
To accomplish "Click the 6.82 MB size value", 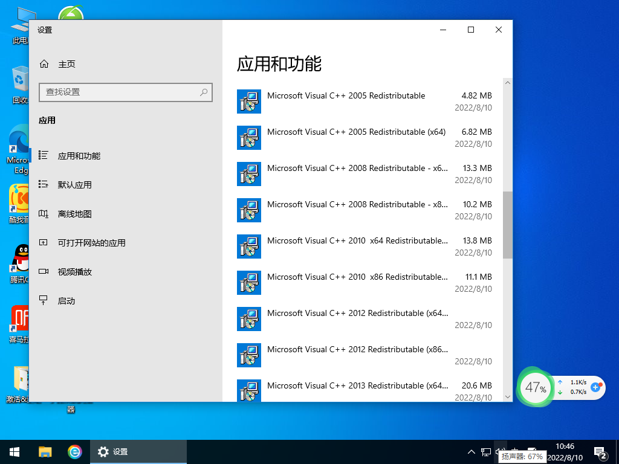I will tap(476, 132).
